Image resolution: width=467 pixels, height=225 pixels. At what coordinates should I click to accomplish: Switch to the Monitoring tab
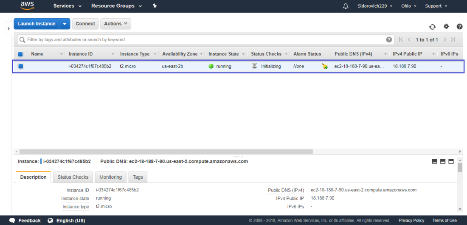110,177
